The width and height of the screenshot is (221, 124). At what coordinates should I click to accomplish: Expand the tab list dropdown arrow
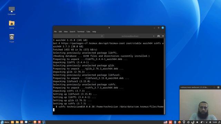(163, 36)
